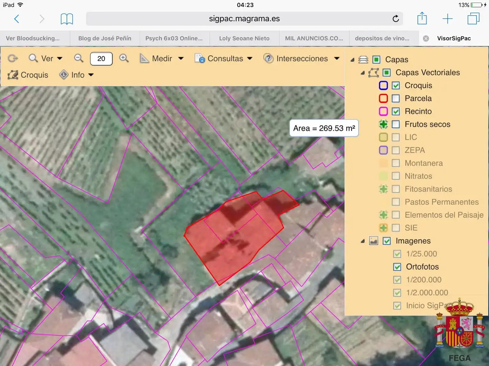489x366 pixels.
Task: Show all open tabs overview
Action: [473, 19]
